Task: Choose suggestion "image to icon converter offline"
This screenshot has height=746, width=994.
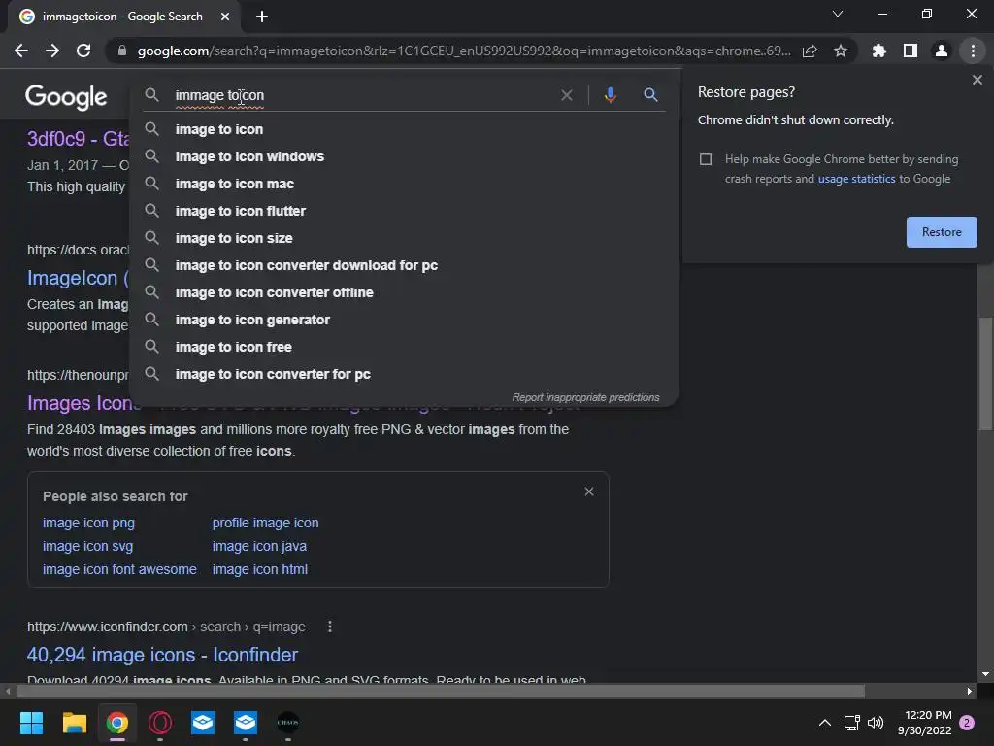Action: [404, 293]
